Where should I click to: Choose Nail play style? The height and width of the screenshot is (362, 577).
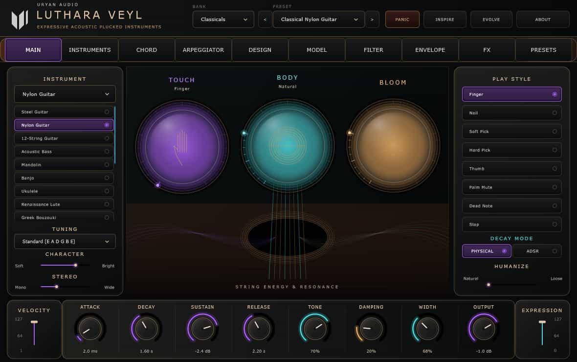(x=512, y=113)
